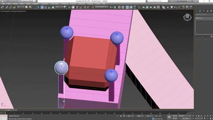
Task: Toggle Spinner Snap
Action: 89,7
